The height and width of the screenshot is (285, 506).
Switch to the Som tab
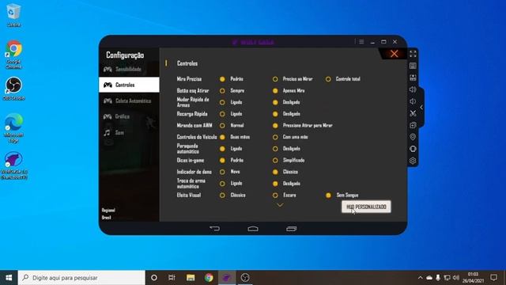click(129, 132)
